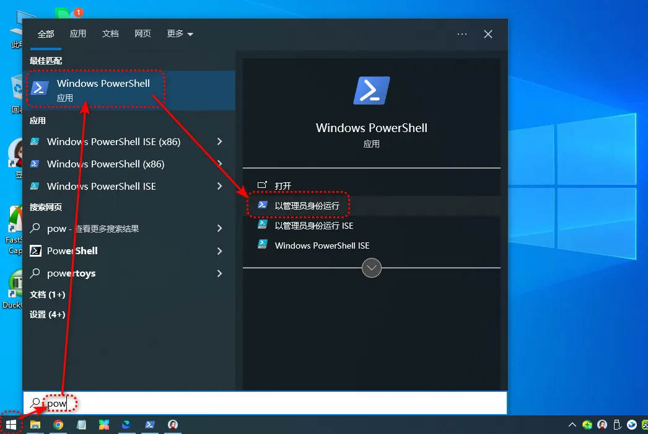
Task: Show 文档 (1+) results
Action: [x=47, y=294]
